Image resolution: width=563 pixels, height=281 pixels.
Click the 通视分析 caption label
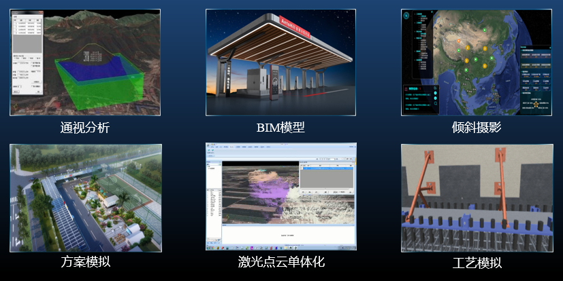84,127
